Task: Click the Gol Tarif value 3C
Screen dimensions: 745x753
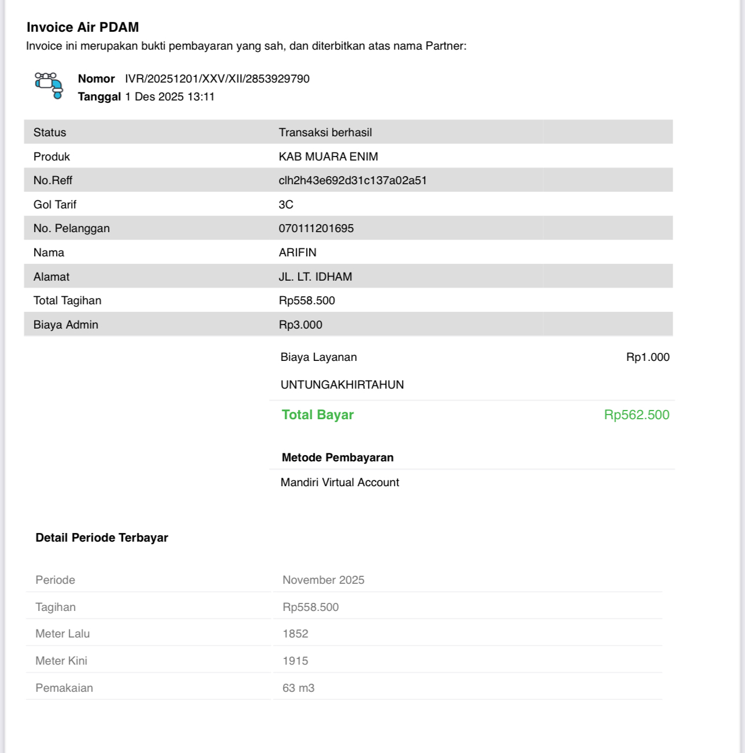Action: (286, 204)
